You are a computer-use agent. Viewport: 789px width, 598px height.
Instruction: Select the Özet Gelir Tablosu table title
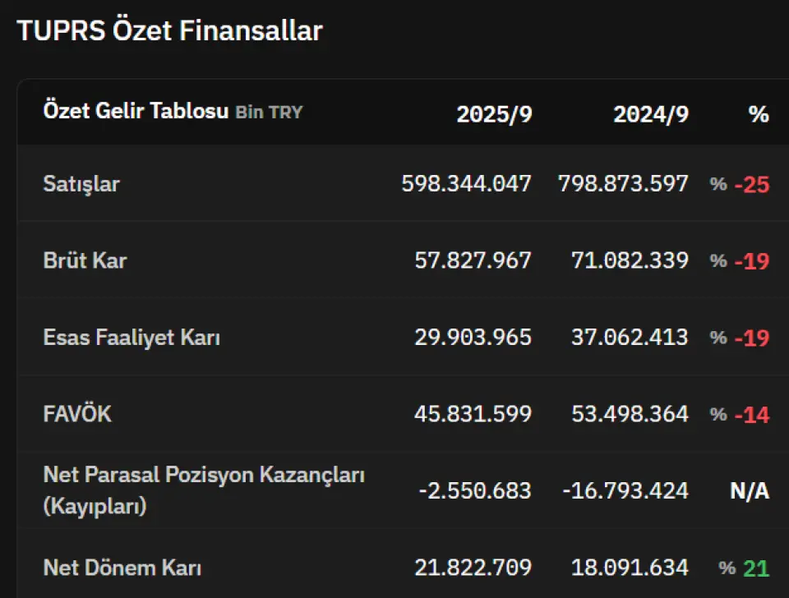(136, 112)
